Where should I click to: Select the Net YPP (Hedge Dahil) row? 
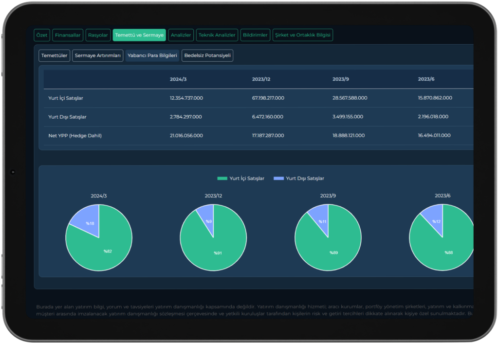point(75,136)
